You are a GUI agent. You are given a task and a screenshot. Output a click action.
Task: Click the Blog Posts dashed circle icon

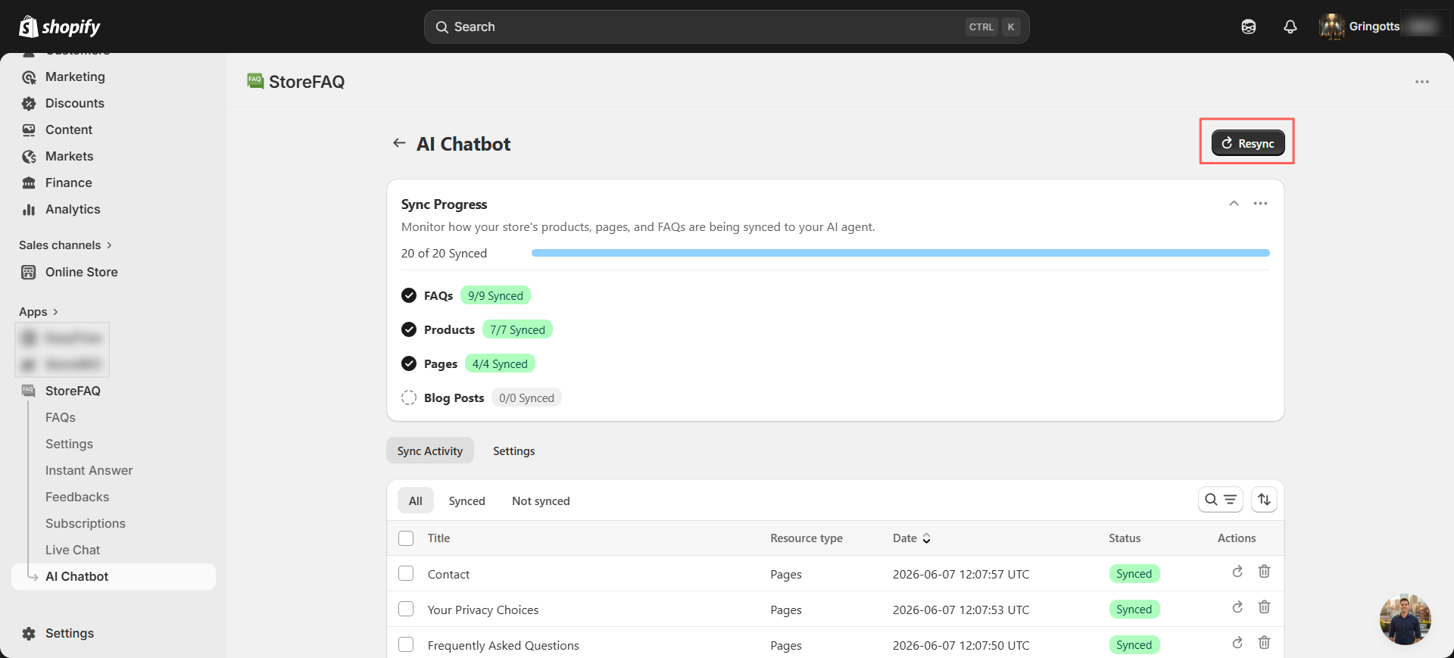[x=409, y=398]
